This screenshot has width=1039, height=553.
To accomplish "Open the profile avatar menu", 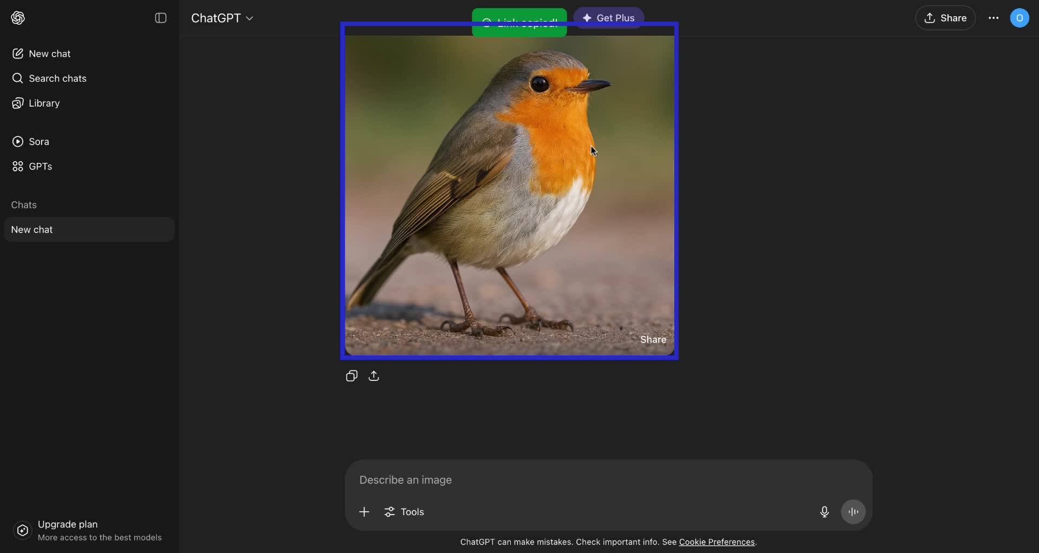I will (x=1020, y=18).
